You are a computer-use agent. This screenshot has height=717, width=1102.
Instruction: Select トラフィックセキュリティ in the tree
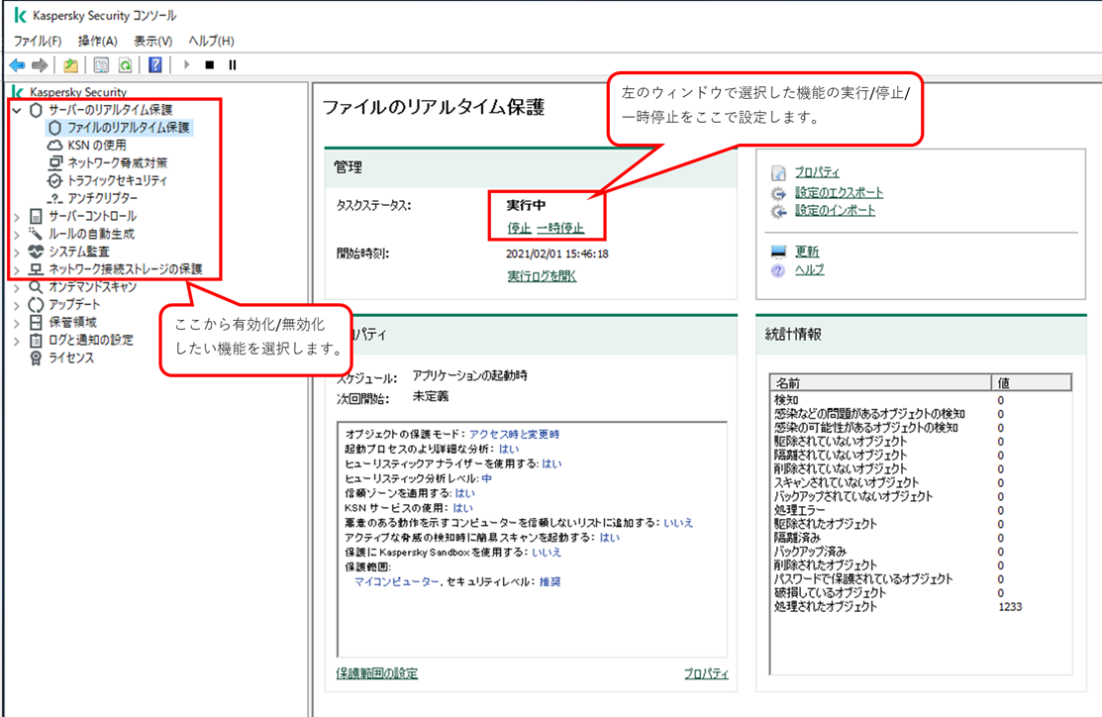(118, 180)
